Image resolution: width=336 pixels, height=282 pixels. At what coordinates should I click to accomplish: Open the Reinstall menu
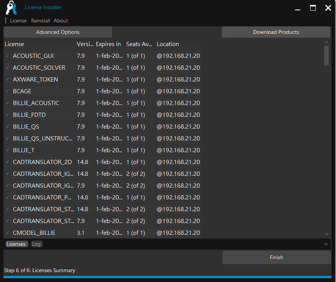pos(41,21)
